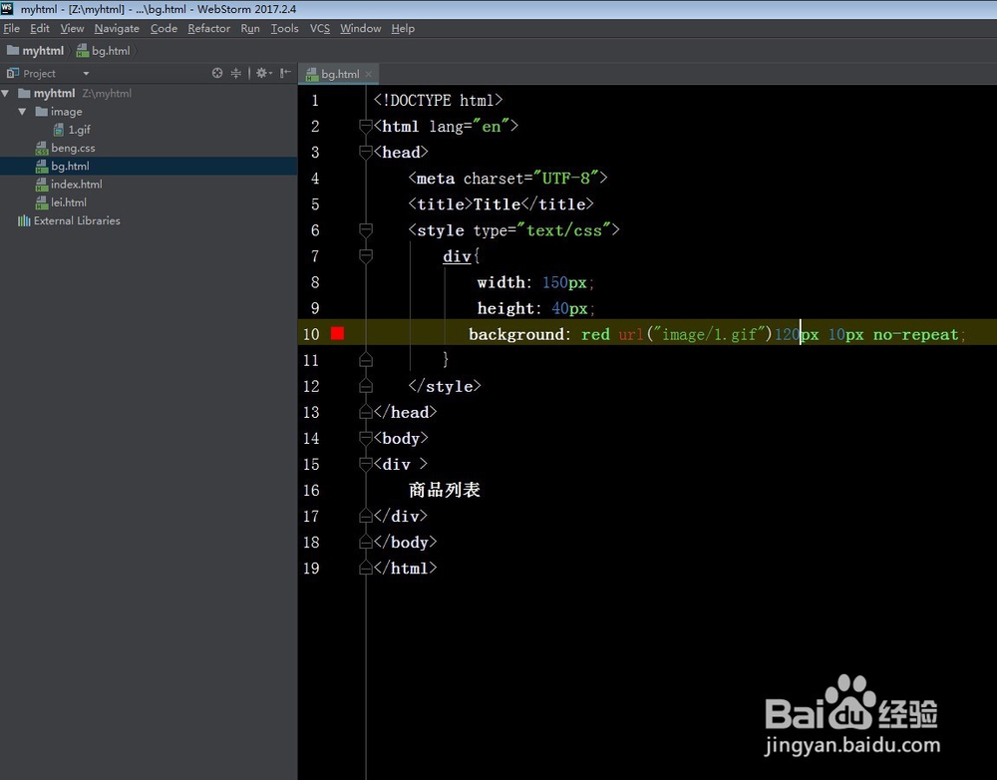
Task: Select index.html in the project tree
Action: click(x=77, y=185)
